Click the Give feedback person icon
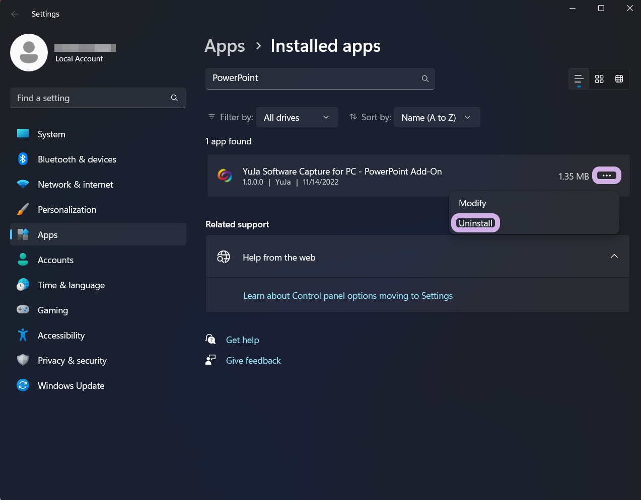The height and width of the screenshot is (500, 641). (x=210, y=360)
